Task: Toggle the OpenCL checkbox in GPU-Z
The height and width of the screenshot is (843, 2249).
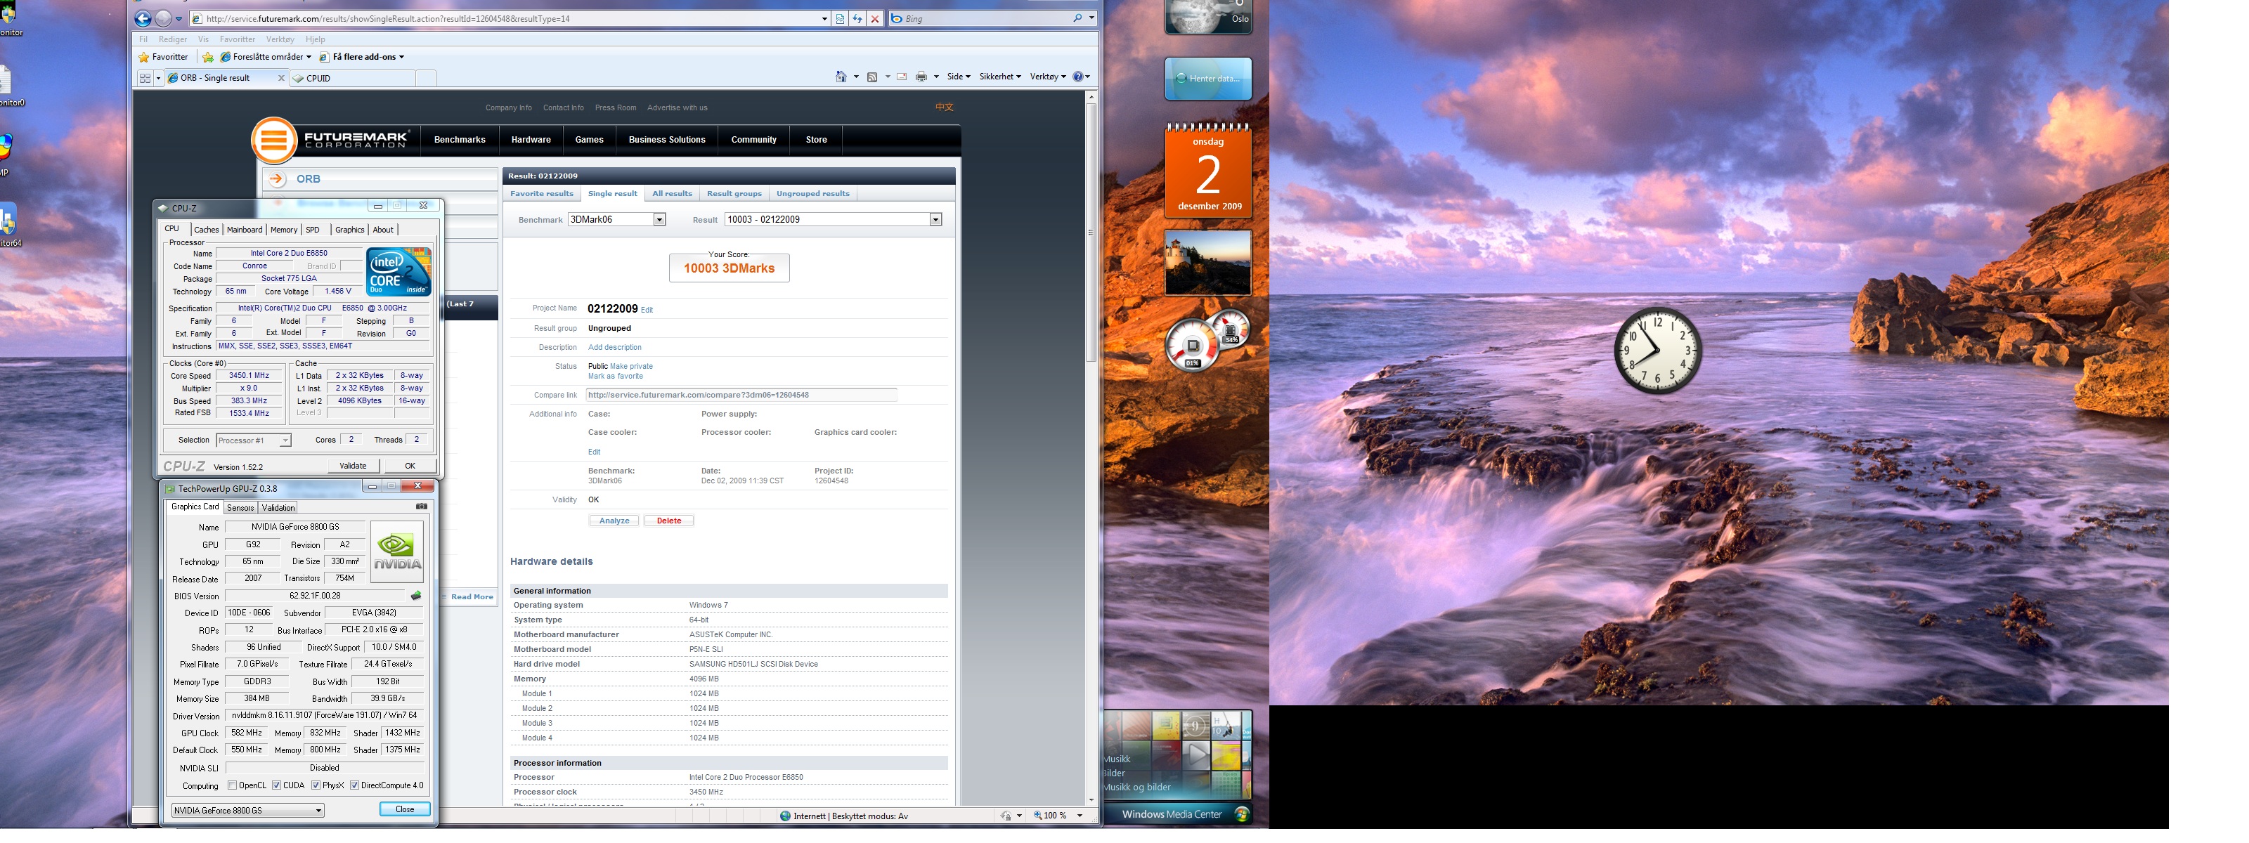Action: click(232, 785)
